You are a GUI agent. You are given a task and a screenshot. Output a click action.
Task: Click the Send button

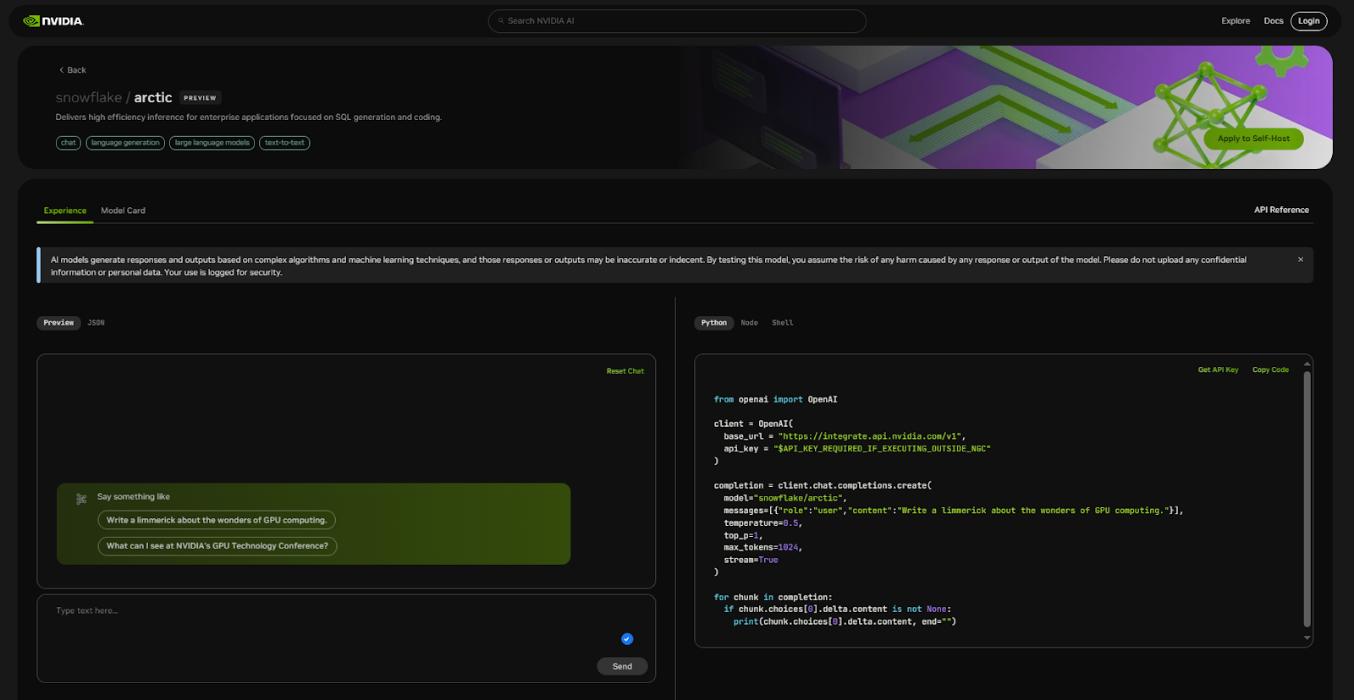click(x=622, y=666)
